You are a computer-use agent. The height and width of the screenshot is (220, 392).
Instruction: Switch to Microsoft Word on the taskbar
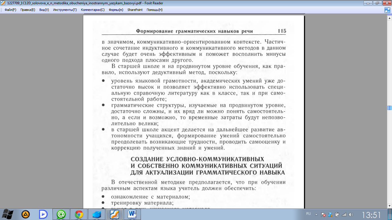[132, 214]
